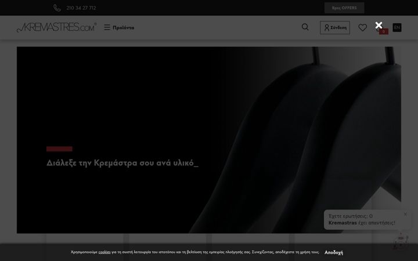
Task: Switch language to EN
Action: [397, 27]
